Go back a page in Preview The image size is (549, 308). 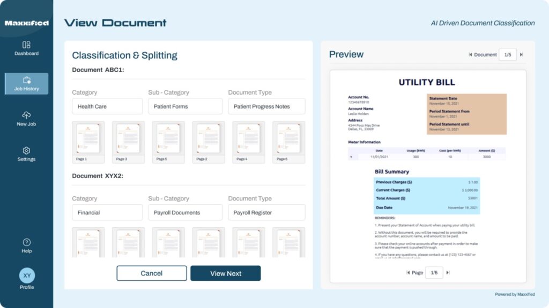click(409, 272)
